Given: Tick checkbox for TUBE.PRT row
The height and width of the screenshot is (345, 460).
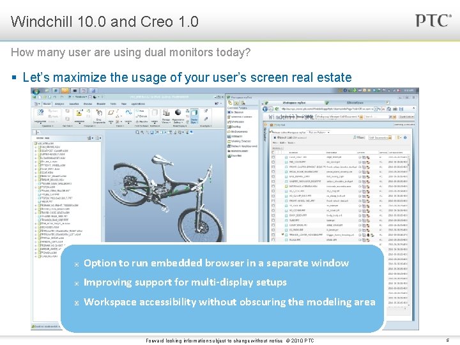Looking at the screenshot, I should (x=273, y=220).
